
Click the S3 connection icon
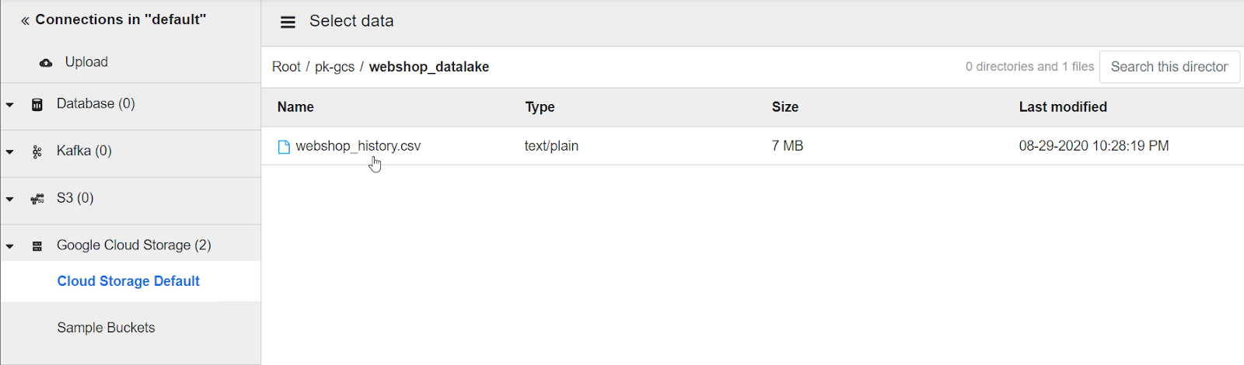pos(37,199)
